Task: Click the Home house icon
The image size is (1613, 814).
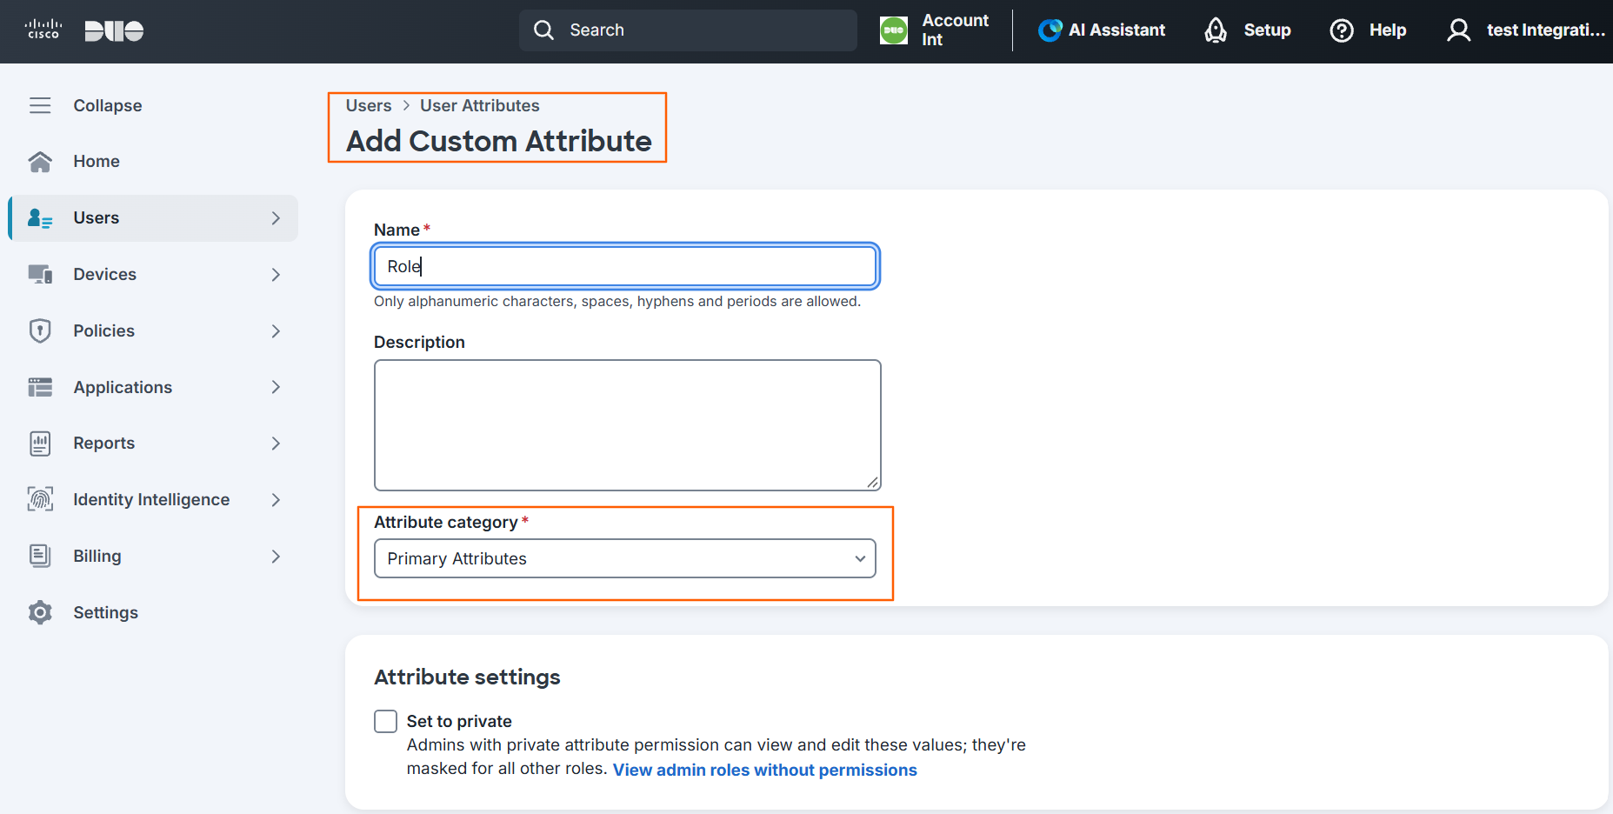Action: click(x=40, y=162)
